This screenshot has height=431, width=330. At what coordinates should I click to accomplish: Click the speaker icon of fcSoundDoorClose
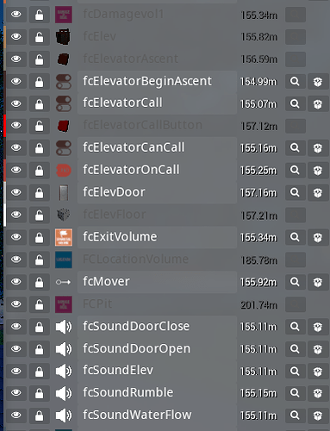click(64, 327)
